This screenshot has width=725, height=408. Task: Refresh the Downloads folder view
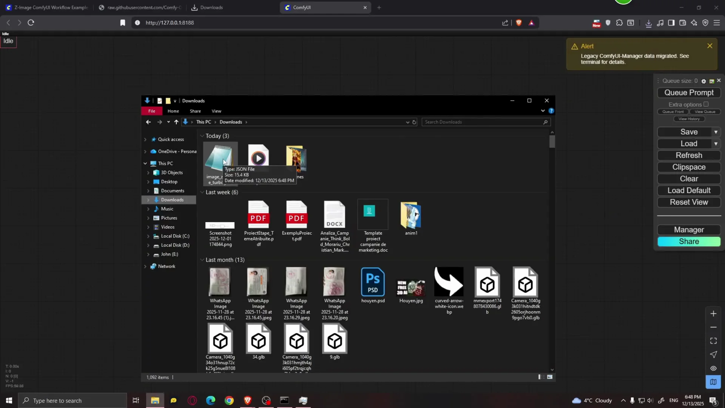[415, 122]
